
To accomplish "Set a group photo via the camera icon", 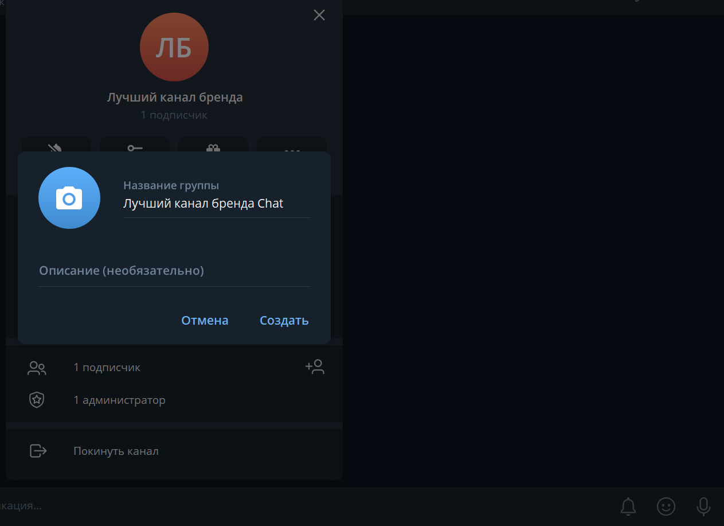I will pos(69,197).
